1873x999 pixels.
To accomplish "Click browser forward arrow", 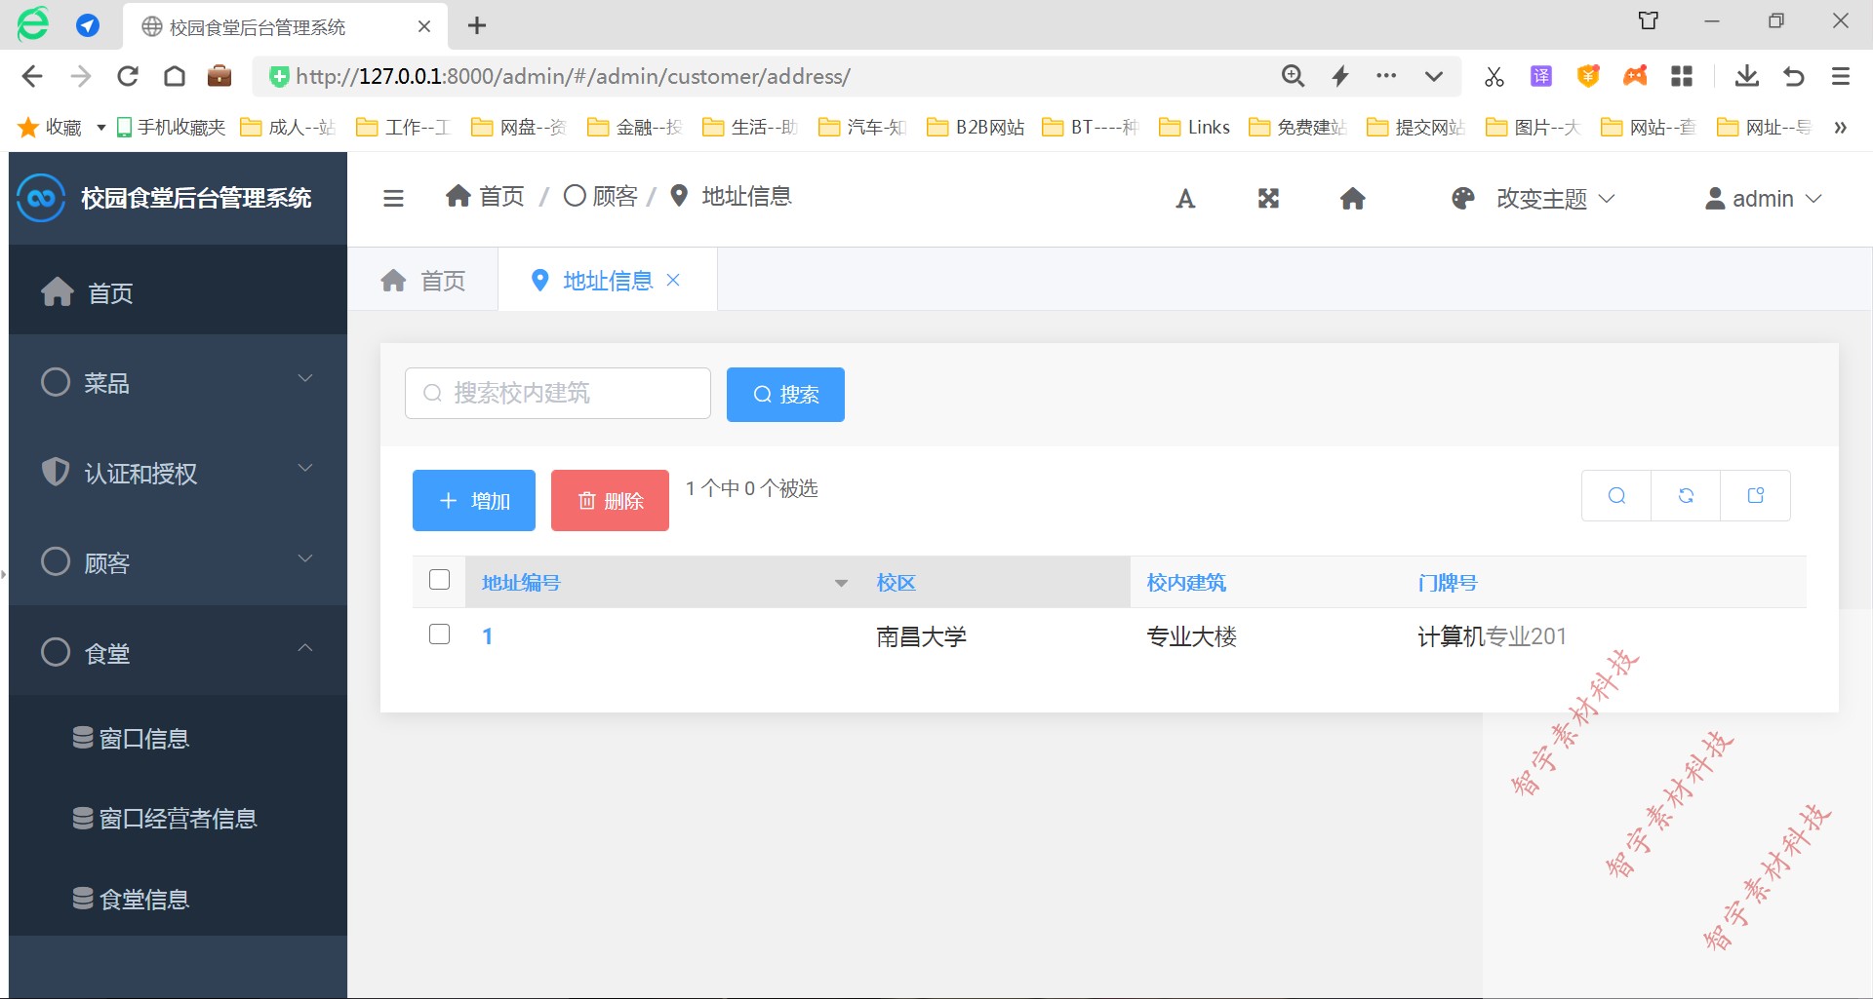I will [80, 76].
